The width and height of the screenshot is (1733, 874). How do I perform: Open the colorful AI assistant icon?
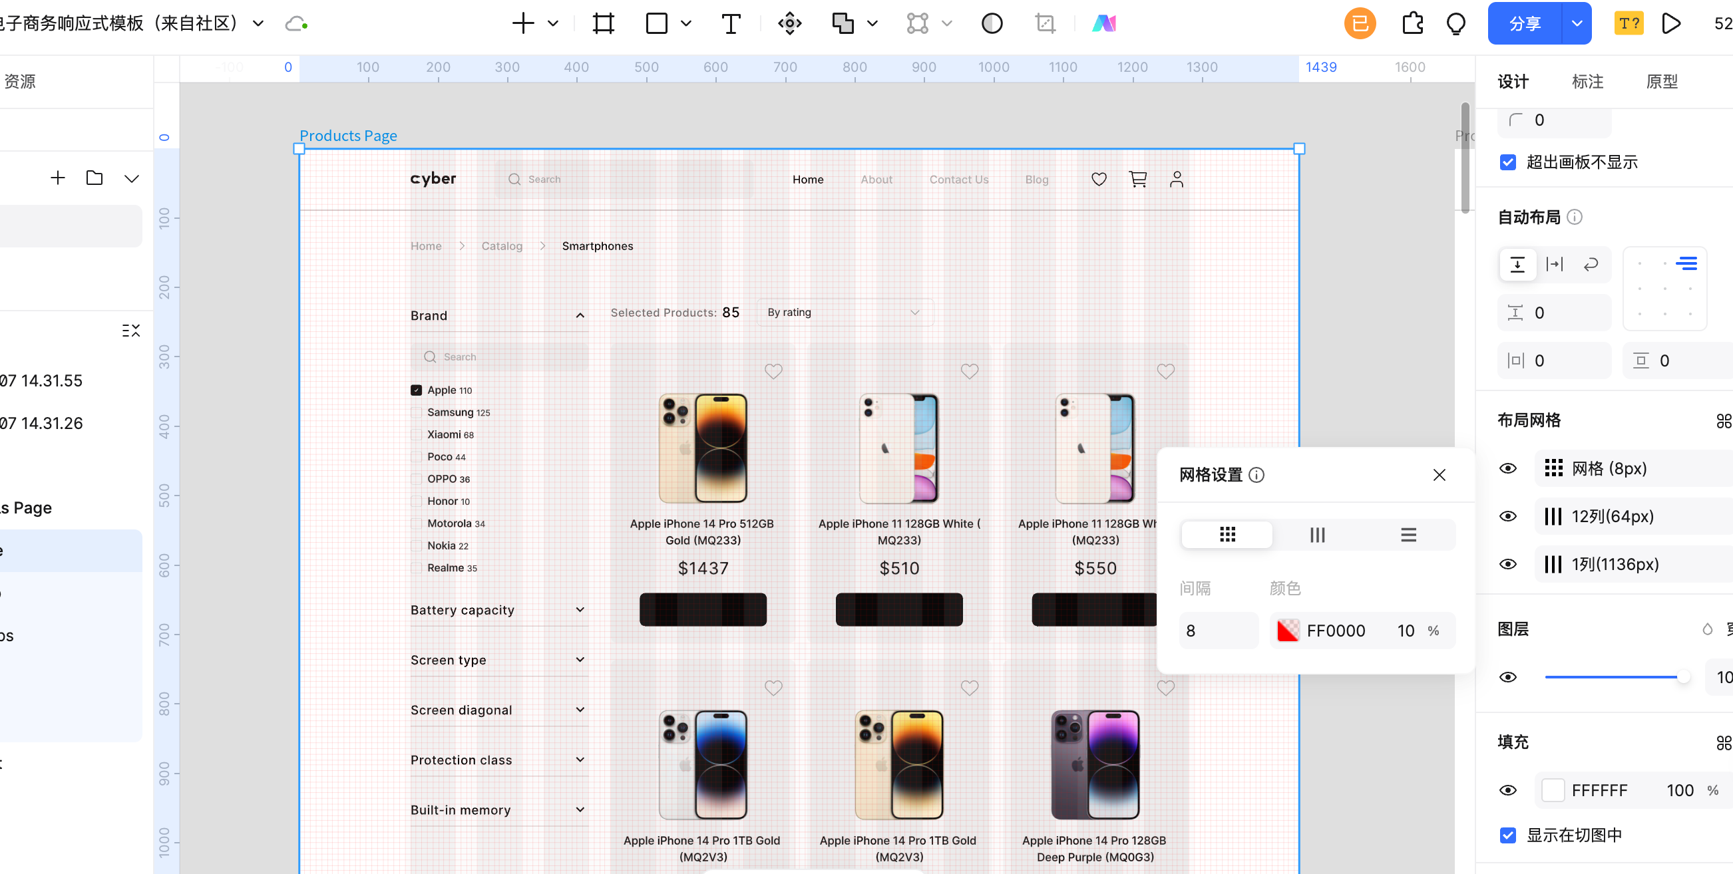(x=1104, y=24)
